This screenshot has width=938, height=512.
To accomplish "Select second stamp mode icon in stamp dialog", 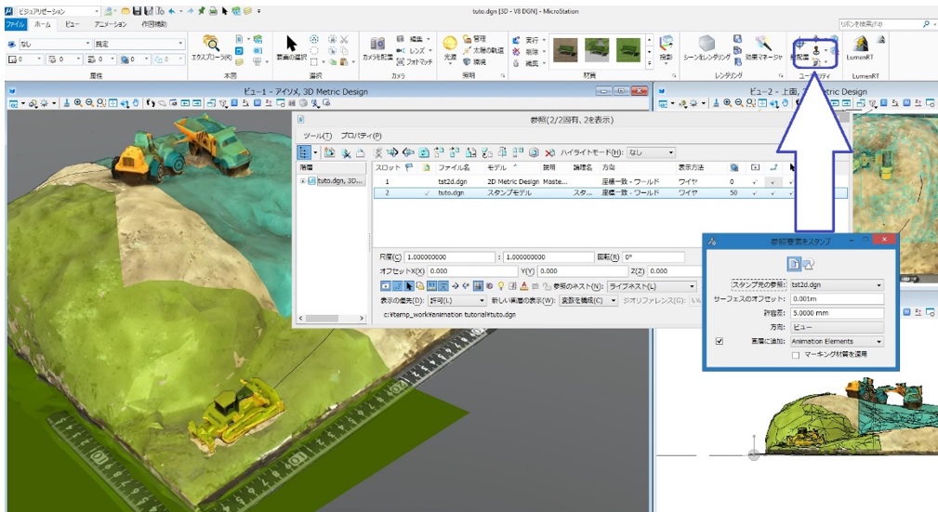I will [x=808, y=264].
